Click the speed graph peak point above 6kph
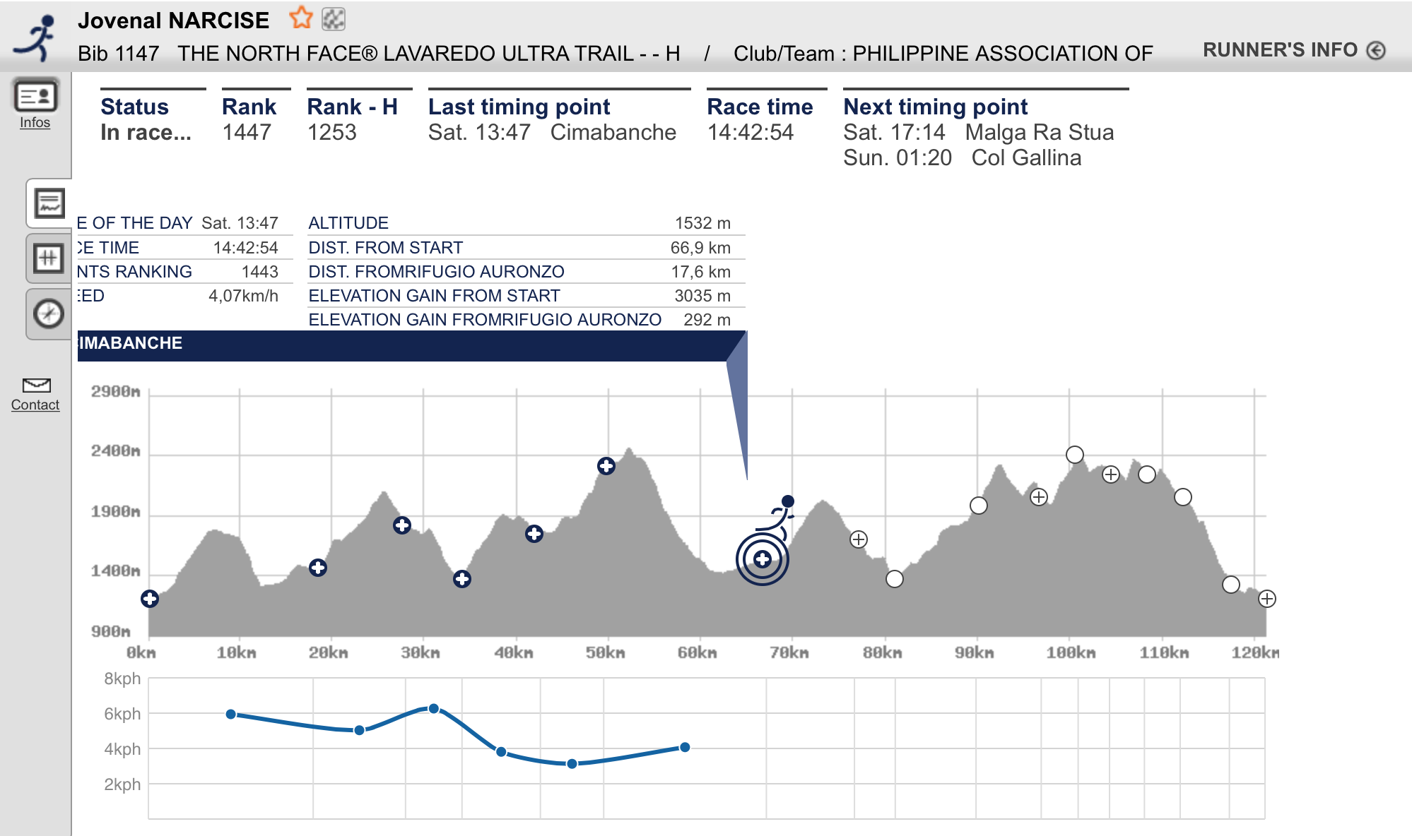The width and height of the screenshot is (1412, 836). pyautogui.click(x=434, y=708)
